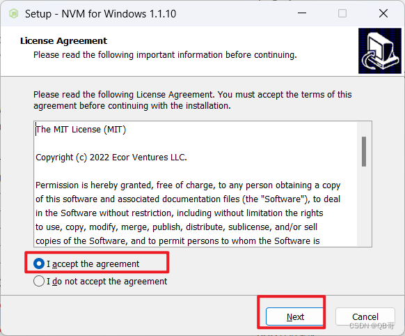The width and height of the screenshot is (405, 336).
Task: Cancel the installation
Action: click(365, 316)
